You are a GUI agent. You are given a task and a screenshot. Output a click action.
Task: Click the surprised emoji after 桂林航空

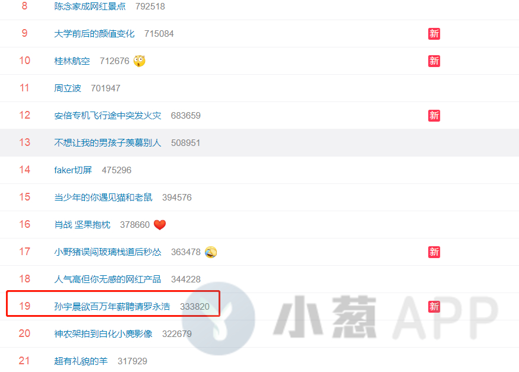[140, 61]
